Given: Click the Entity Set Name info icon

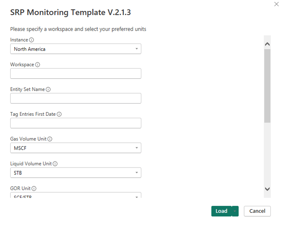Looking at the screenshot, I should [48, 89].
